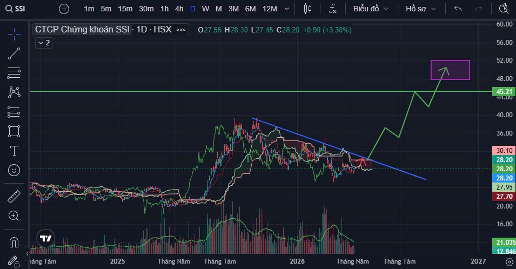Select the 5m timeframe
This screenshot has height=269, width=516.
pyautogui.click(x=106, y=9)
